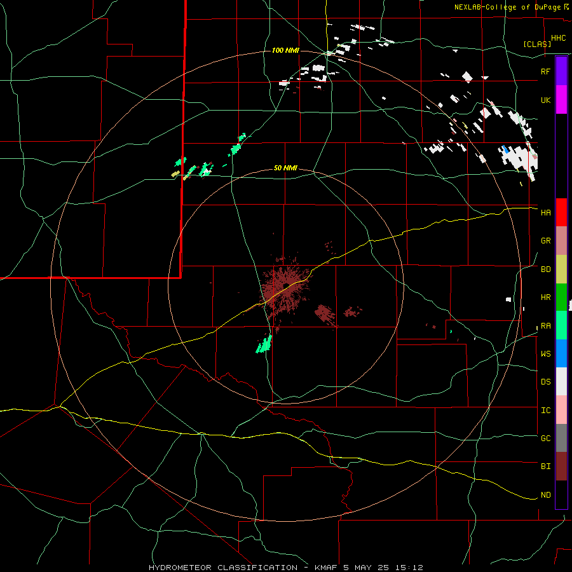Click the DS legend label

[x=545, y=382]
